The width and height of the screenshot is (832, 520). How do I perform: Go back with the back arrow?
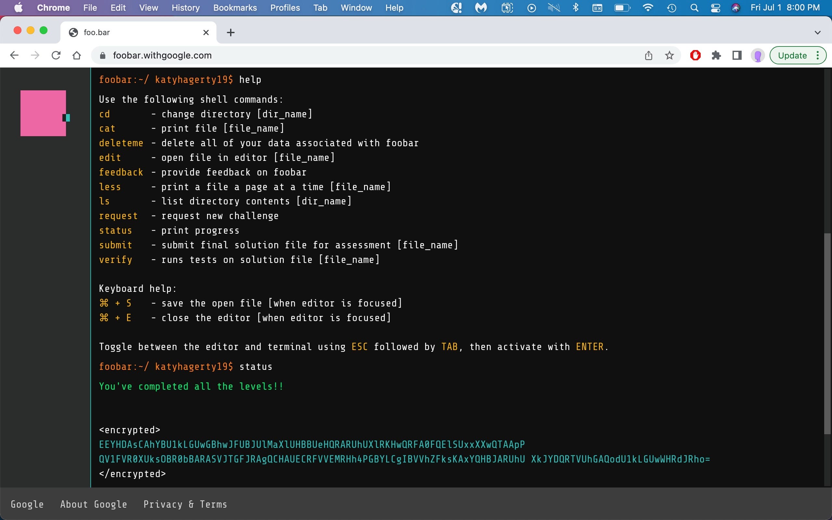(14, 55)
